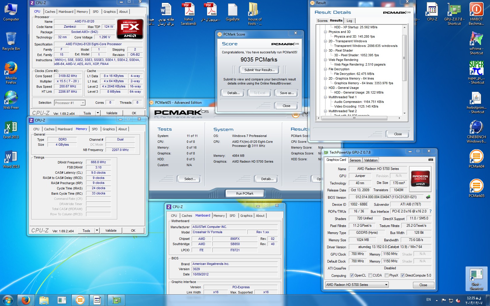
Task: Open the Recycle Bin icon
Action: [x=11, y=41]
